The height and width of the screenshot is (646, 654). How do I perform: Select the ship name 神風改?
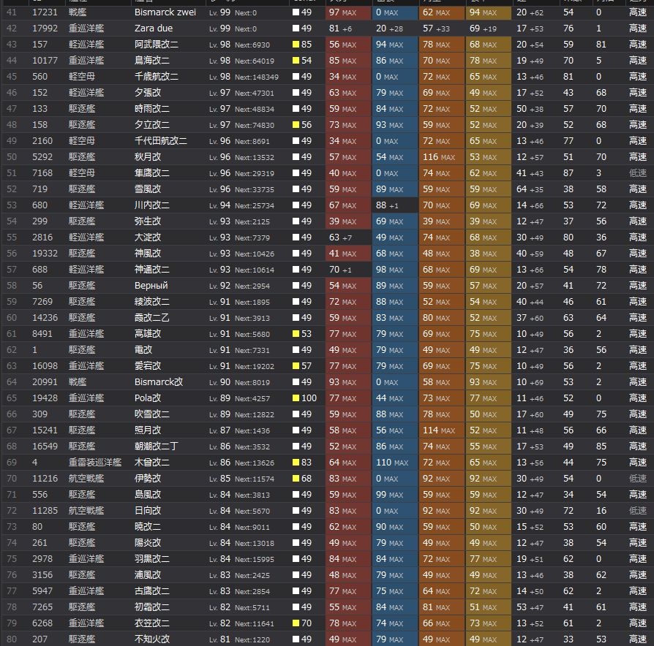tap(148, 254)
